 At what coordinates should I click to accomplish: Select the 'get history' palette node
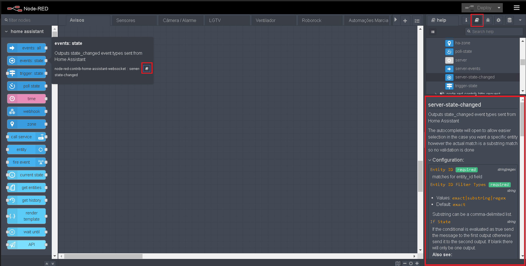(x=27, y=200)
